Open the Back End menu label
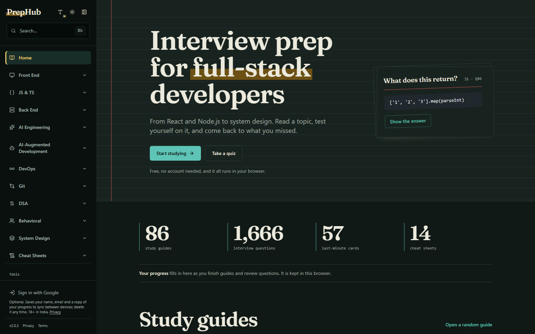The width and height of the screenshot is (535, 334). tap(28, 110)
